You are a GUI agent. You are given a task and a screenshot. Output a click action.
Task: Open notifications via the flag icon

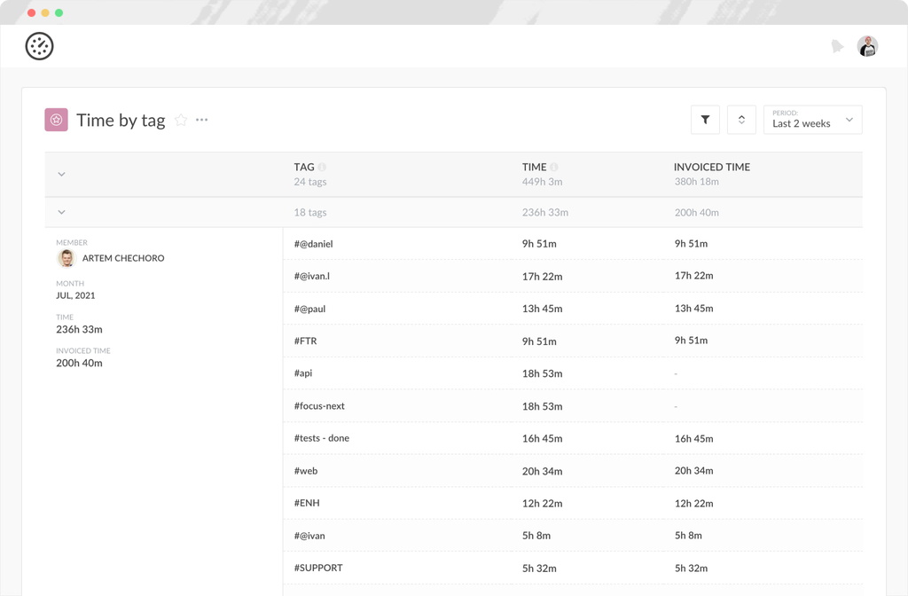tap(837, 45)
